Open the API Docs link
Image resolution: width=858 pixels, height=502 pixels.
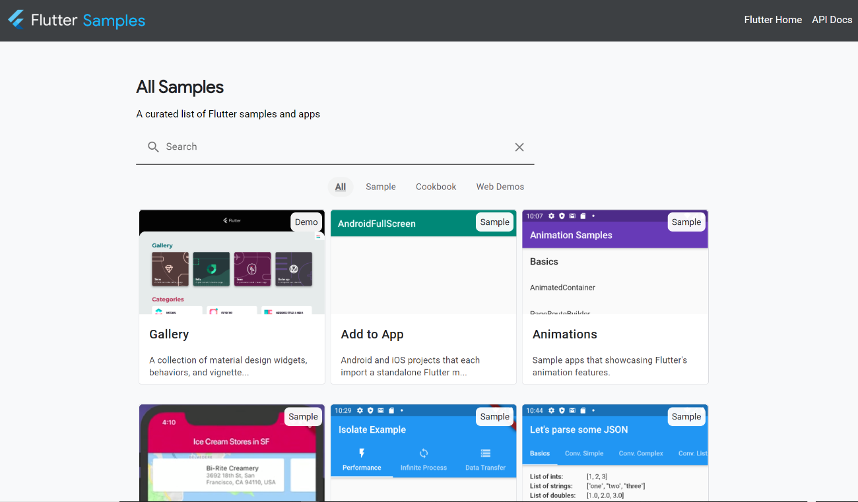pyautogui.click(x=832, y=20)
